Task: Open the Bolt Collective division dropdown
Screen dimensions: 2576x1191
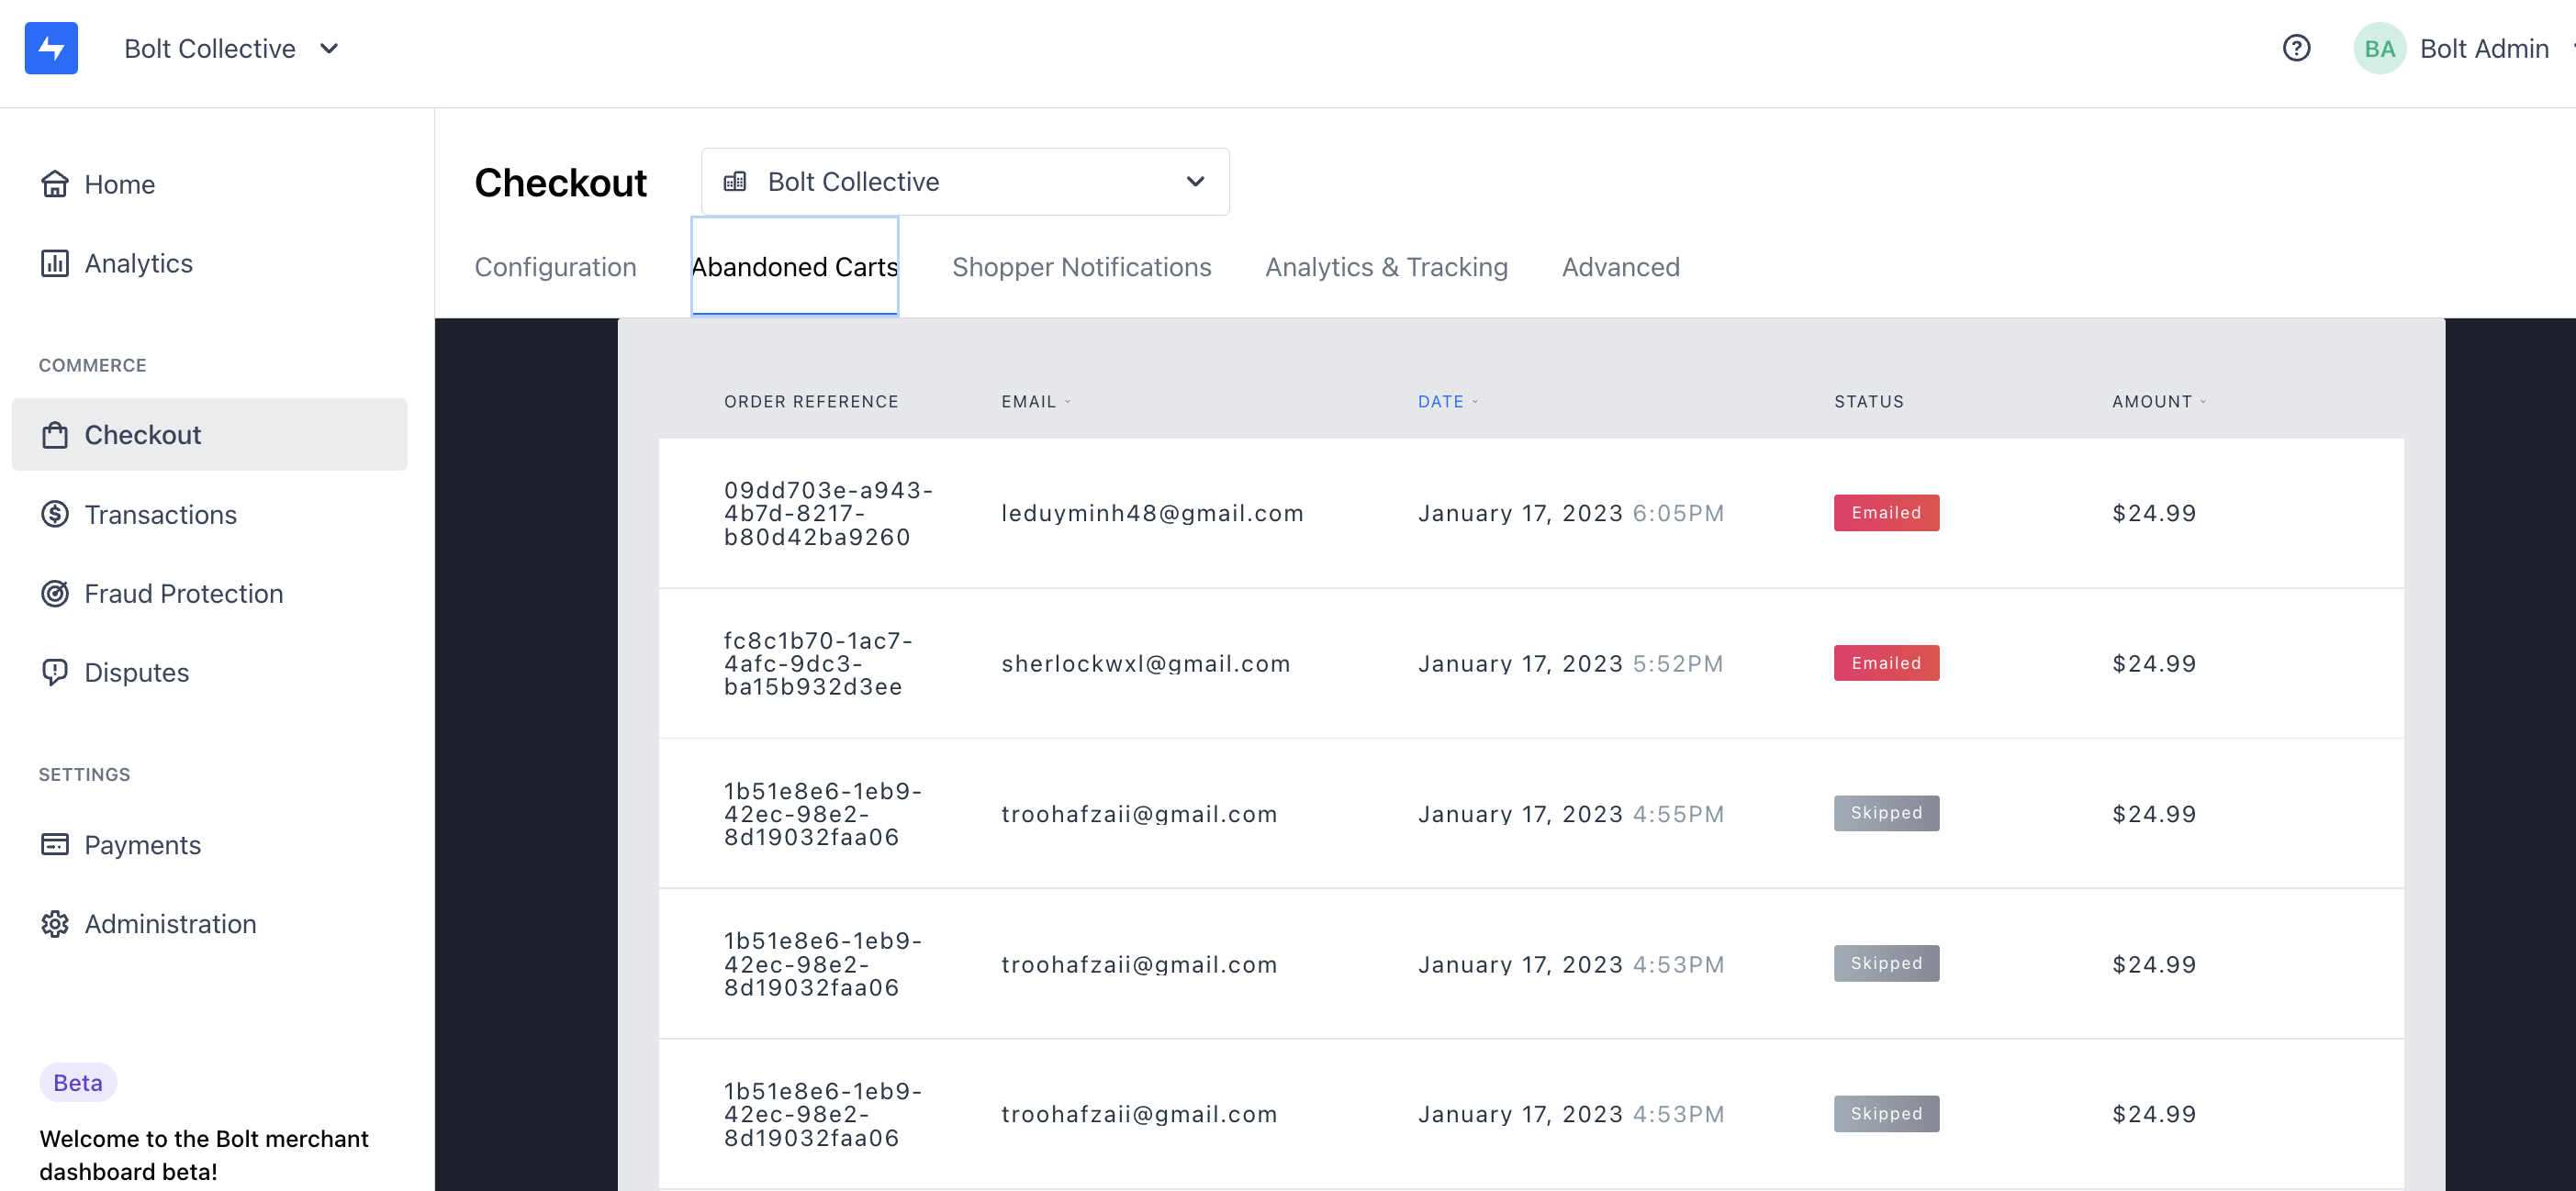Action: pos(965,182)
